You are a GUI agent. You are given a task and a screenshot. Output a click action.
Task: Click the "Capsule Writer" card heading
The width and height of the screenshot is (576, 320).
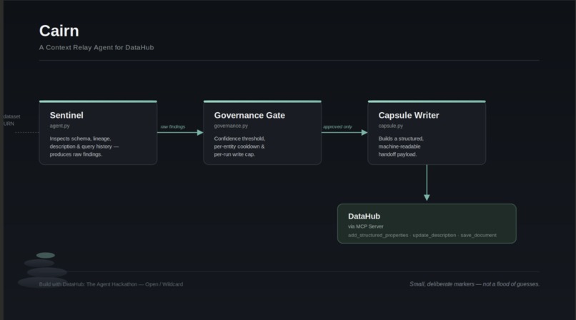click(x=409, y=115)
